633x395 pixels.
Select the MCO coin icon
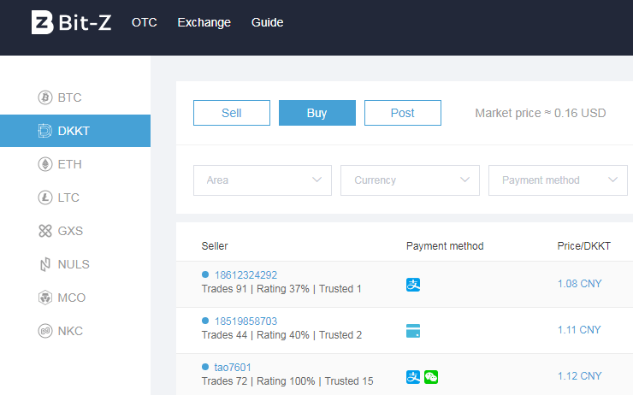45,298
